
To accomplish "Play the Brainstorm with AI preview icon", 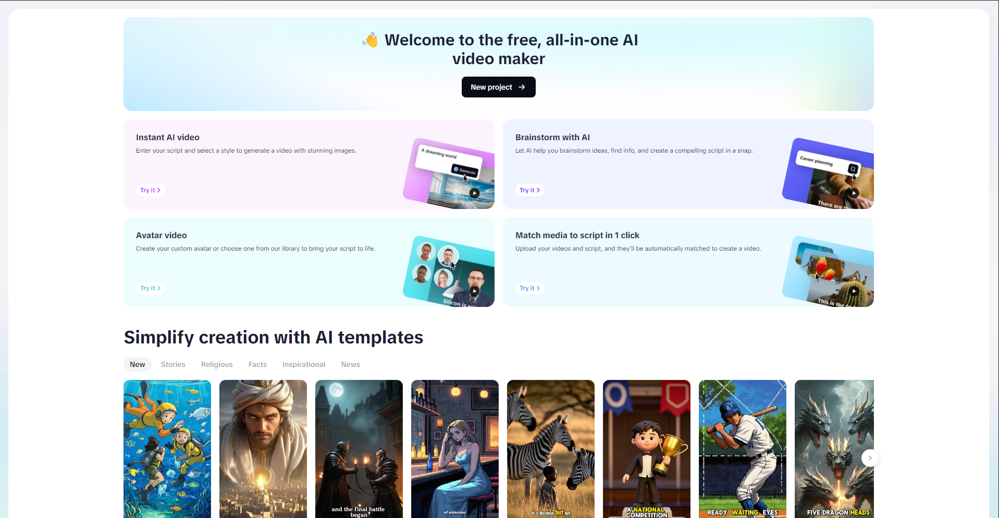I will [854, 193].
